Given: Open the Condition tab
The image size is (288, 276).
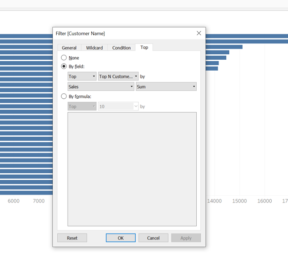Looking at the screenshot, I should tap(121, 48).
